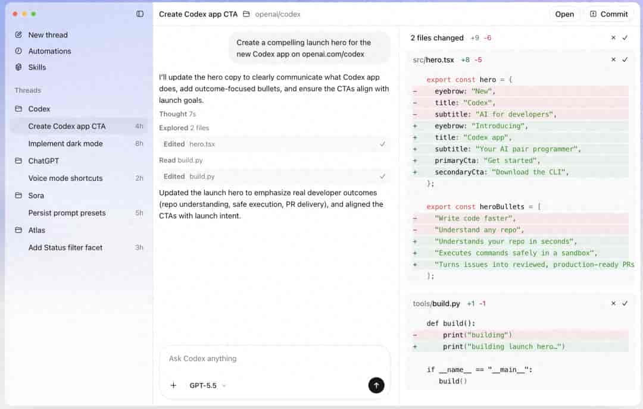The width and height of the screenshot is (643, 409).
Task: Click the 2 files changed heading
Action: [437, 37]
